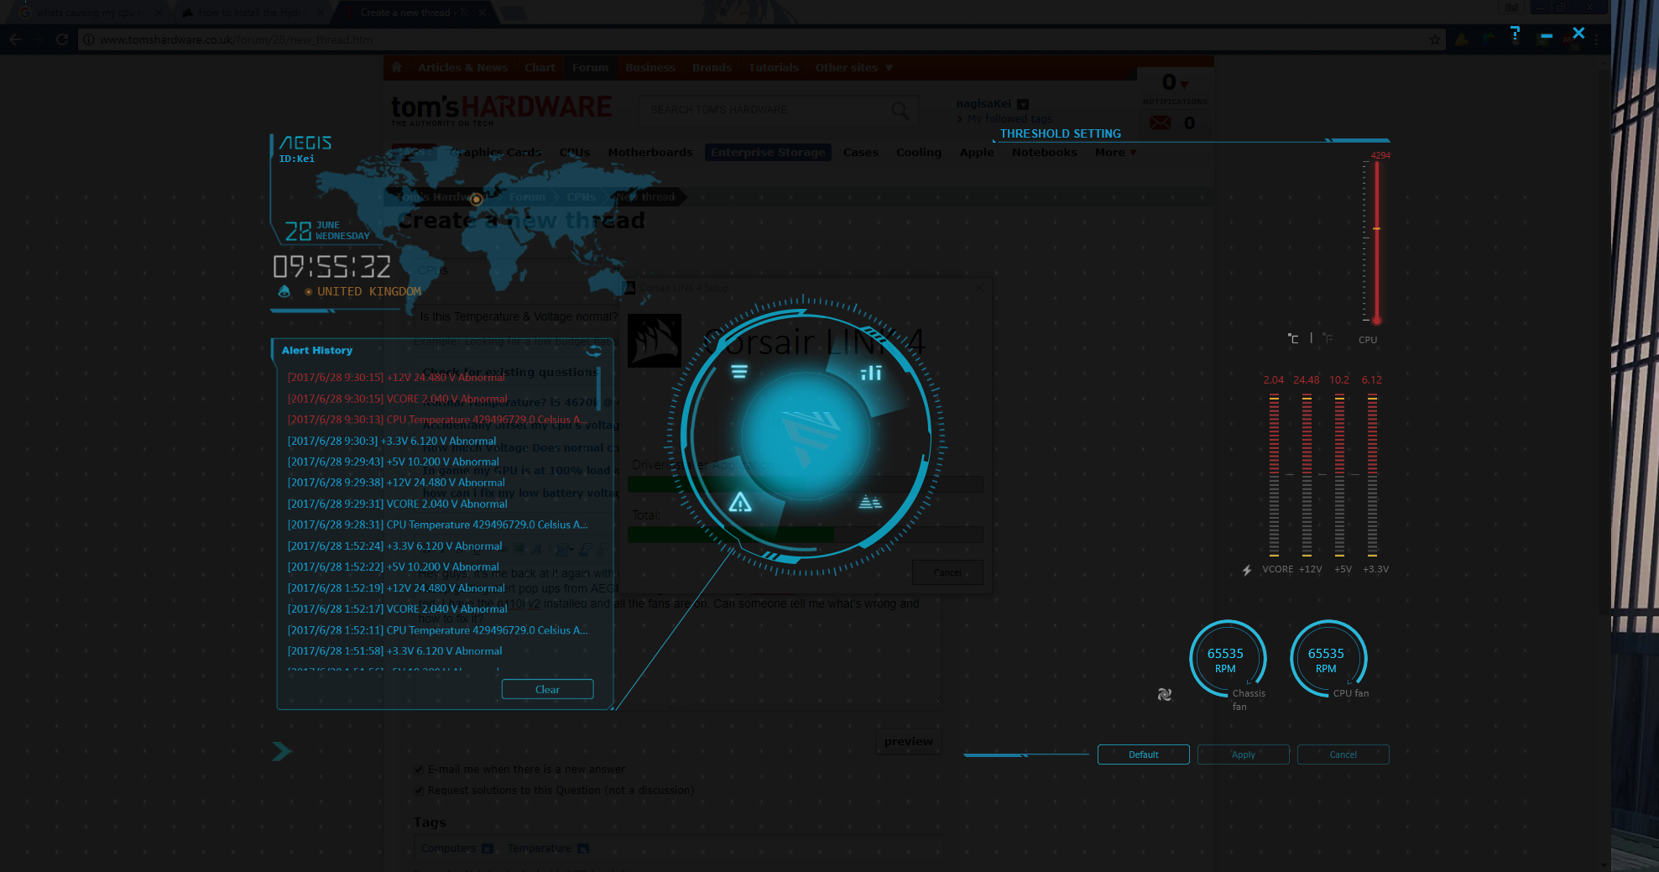Viewport: 1659px width, 872px height.
Task: Adjust the +12V voltage threshold bar
Action: [1307, 475]
